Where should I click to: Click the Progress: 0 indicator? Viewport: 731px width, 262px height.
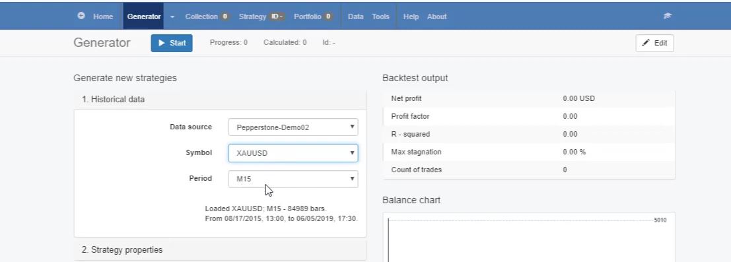(228, 42)
